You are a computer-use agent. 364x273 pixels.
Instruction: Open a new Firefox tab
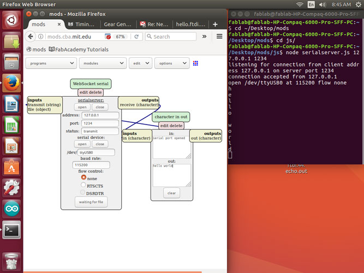[x=215, y=24]
